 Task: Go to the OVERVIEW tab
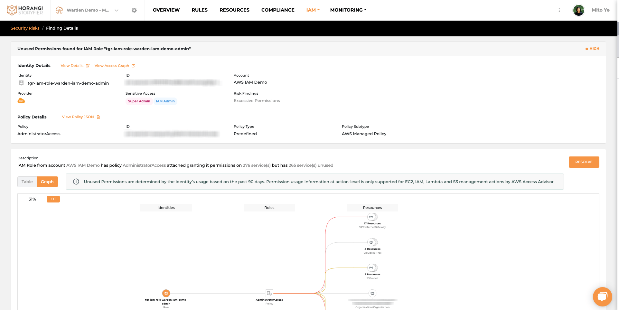pyautogui.click(x=166, y=10)
